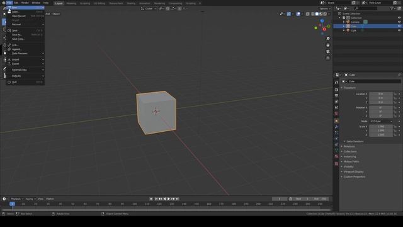Open Import submenu in File menu
The width and height of the screenshot is (403, 227).
coord(25,59)
